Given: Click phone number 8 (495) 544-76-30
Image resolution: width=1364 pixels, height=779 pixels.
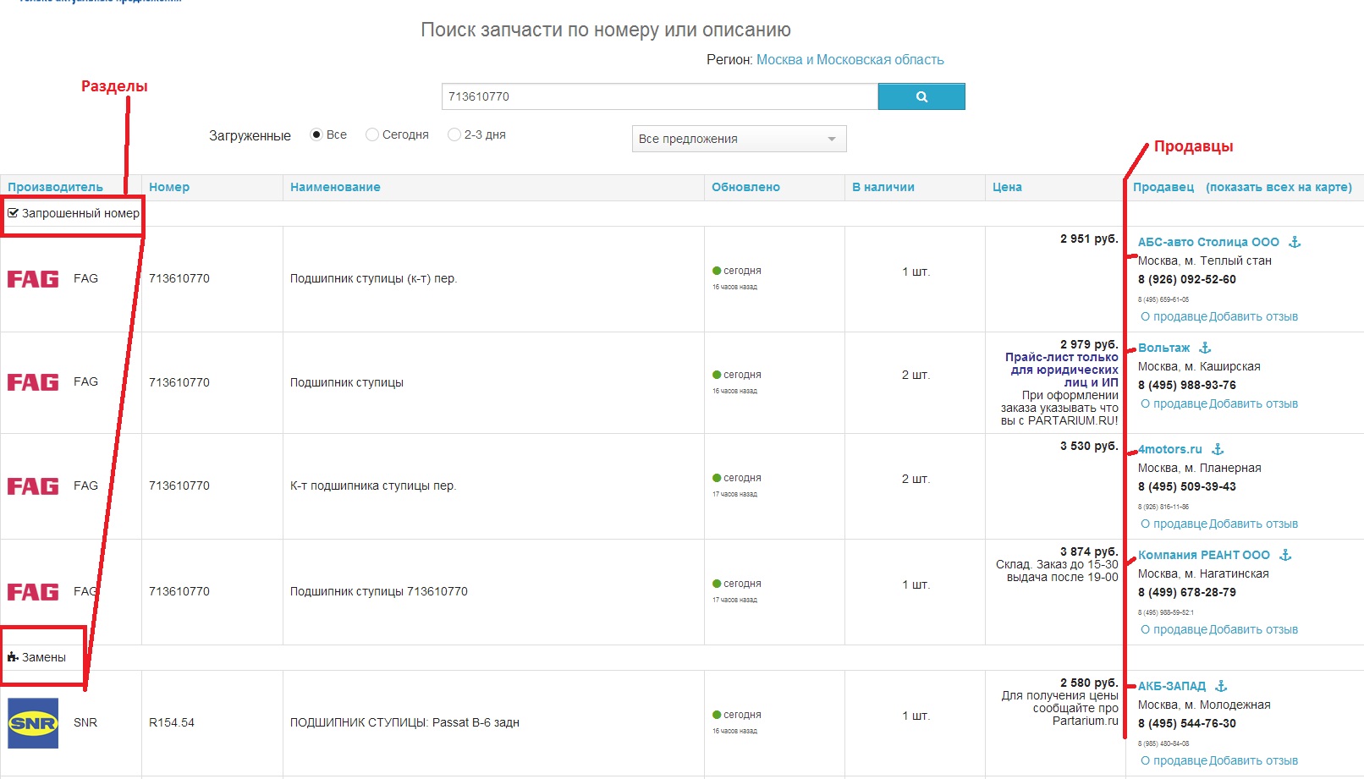Looking at the screenshot, I should click(x=1187, y=723).
